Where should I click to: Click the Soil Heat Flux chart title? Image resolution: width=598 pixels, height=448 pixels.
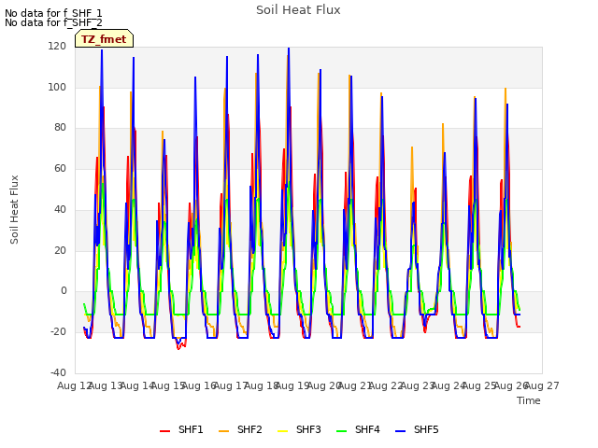tap(298, 10)
